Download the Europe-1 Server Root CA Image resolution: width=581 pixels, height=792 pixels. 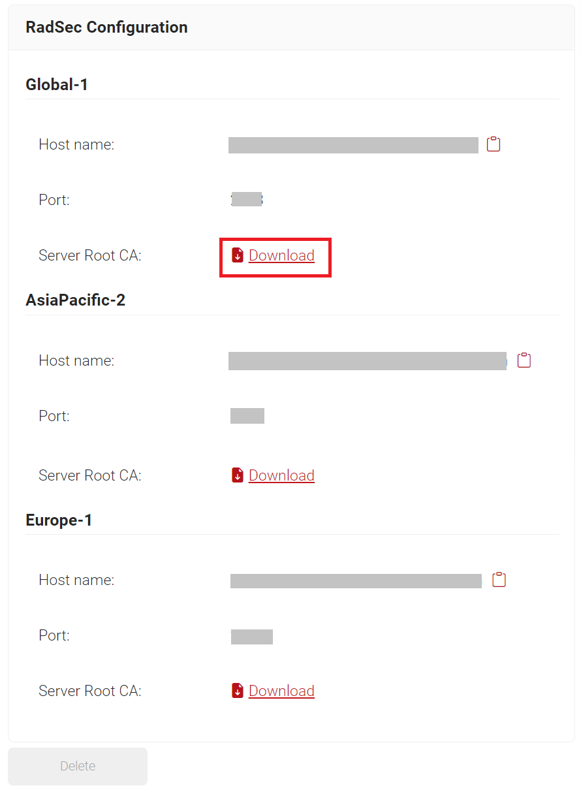pos(281,691)
